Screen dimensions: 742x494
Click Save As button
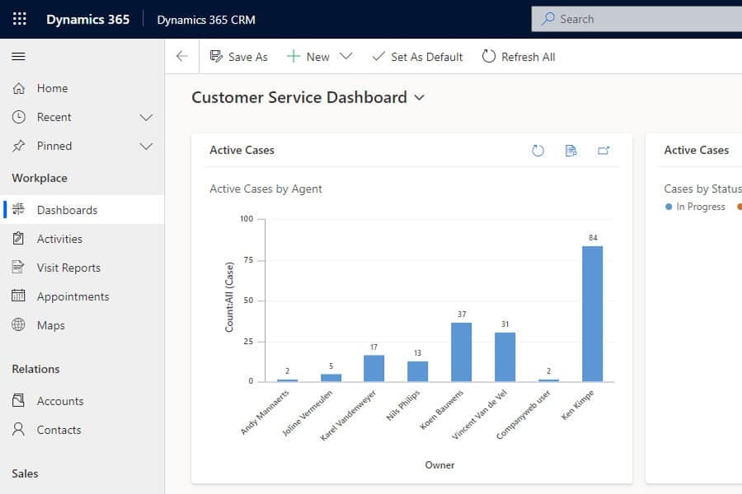tap(239, 57)
